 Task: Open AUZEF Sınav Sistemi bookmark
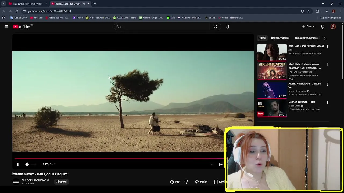(125, 18)
